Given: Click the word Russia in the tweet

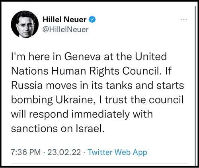Looking at the screenshot, I should [27, 85].
